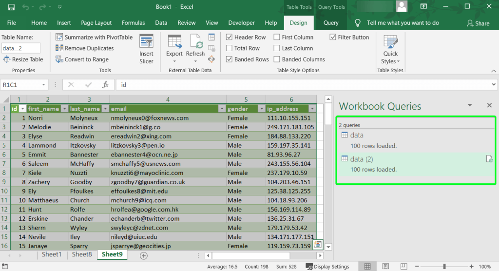Enable the Total Row checkbox
Screen dimensions: 499x271
point(229,48)
